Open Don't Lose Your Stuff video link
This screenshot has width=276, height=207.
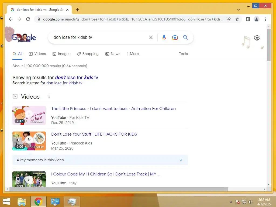point(94,134)
